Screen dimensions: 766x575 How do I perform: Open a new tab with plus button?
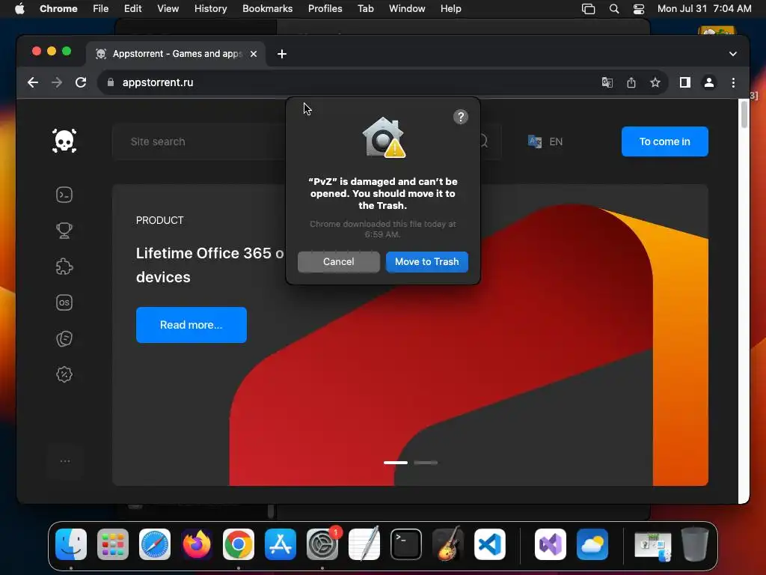tap(282, 54)
